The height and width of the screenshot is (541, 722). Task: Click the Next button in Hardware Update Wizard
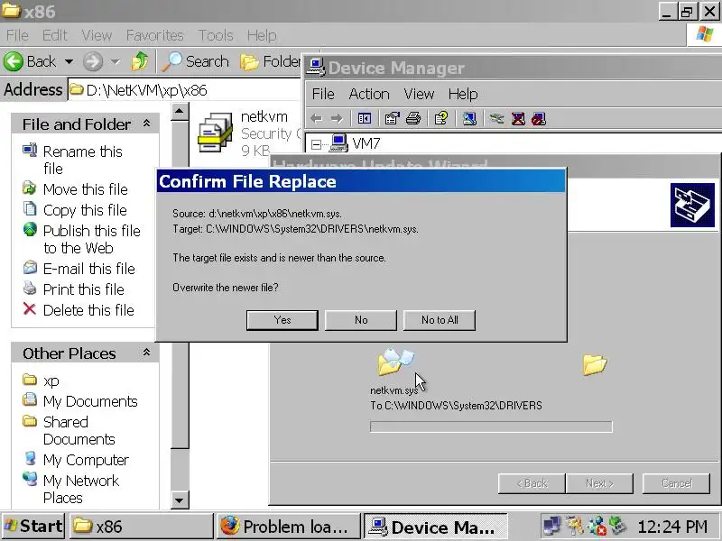coord(599,483)
